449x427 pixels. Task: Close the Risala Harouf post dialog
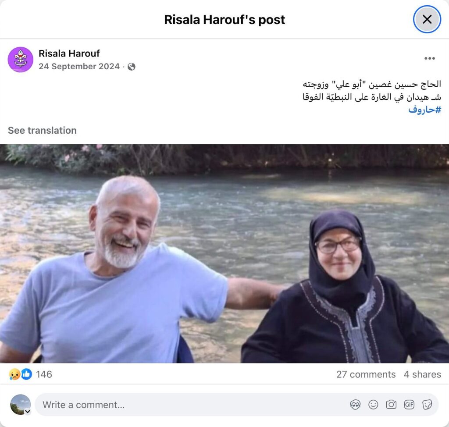pyautogui.click(x=427, y=19)
